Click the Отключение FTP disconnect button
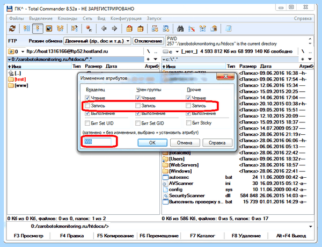 click(148, 41)
